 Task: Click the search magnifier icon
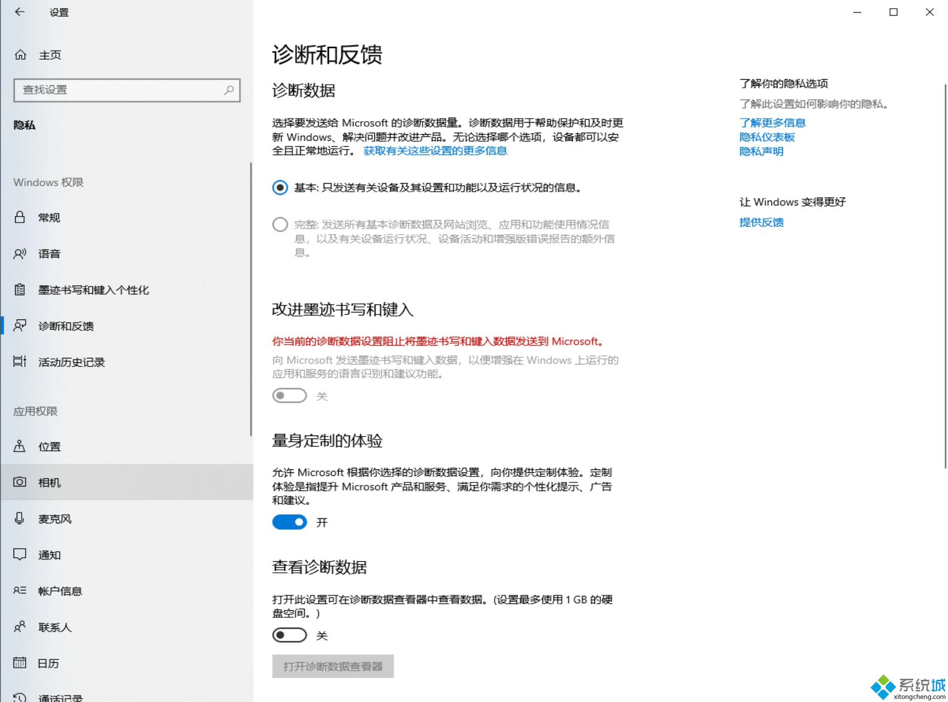click(229, 90)
